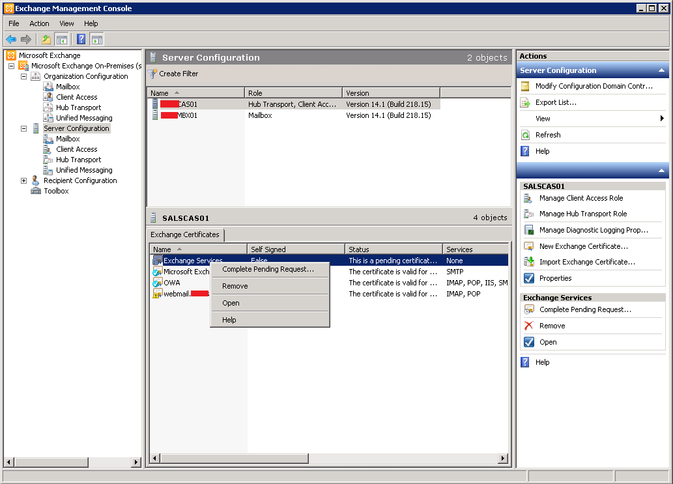Click the Forward arrow toolbar icon
Screen dimensions: 673x484
point(26,40)
